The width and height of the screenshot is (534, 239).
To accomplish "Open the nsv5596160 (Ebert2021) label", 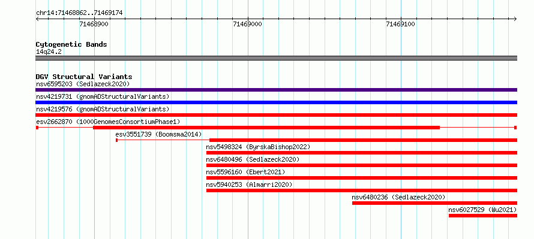I will pos(245,172).
